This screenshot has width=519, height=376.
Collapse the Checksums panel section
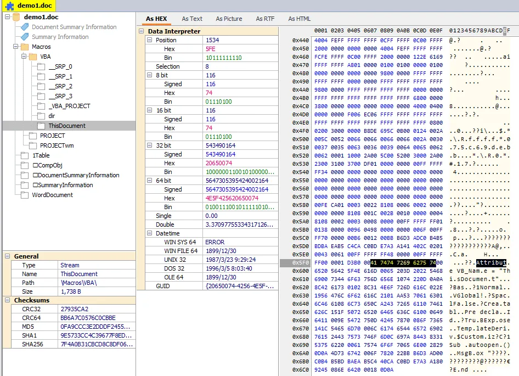point(7,300)
